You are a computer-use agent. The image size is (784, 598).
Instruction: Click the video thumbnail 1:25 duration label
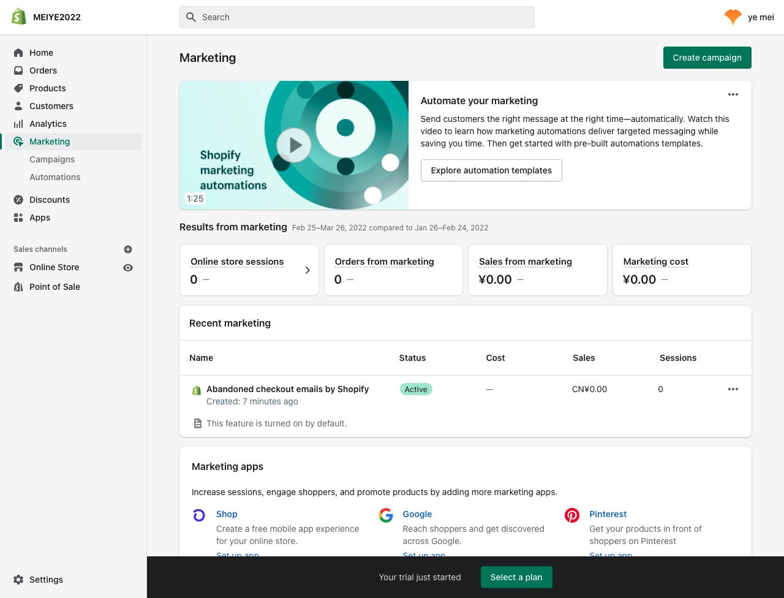click(195, 199)
